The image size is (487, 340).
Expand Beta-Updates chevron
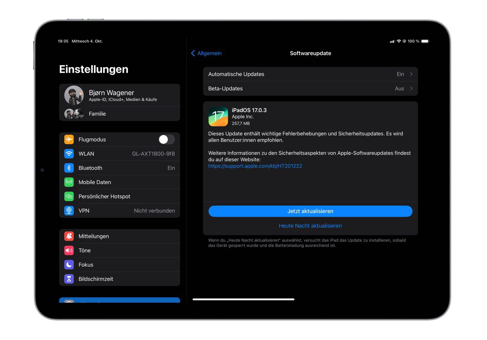[411, 89]
